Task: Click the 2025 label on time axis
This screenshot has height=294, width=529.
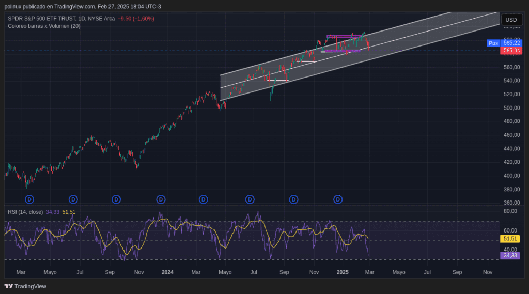Action: [x=343, y=272]
